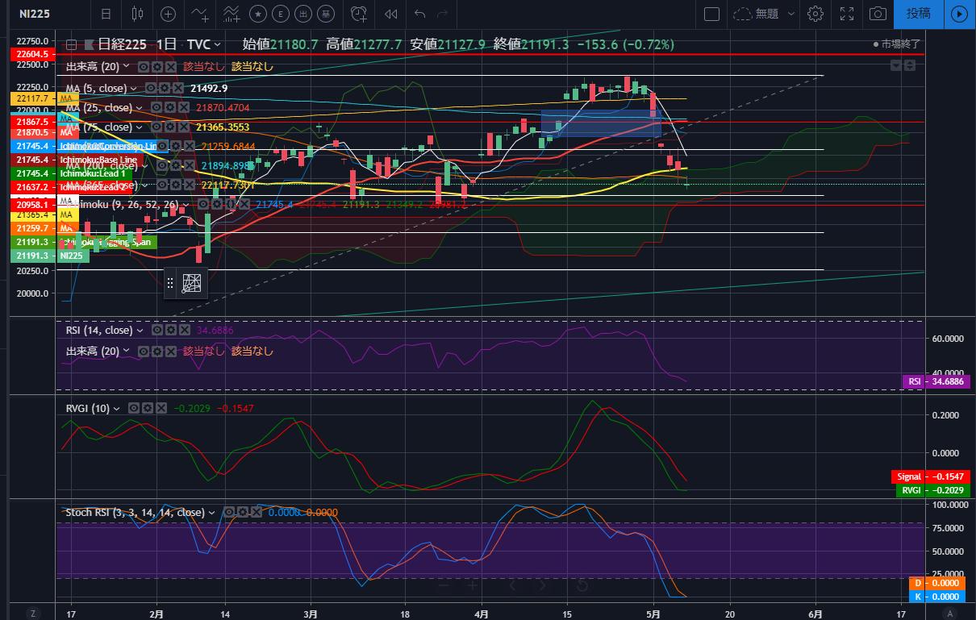Hide the MA (75, close) indicator
This screenshot has width=976, height=620.
[x=155, y=127]
